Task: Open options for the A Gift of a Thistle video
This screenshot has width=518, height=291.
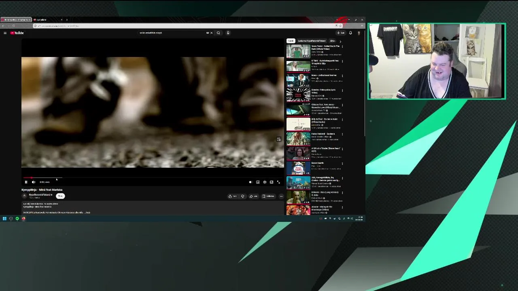Action: 342,149
